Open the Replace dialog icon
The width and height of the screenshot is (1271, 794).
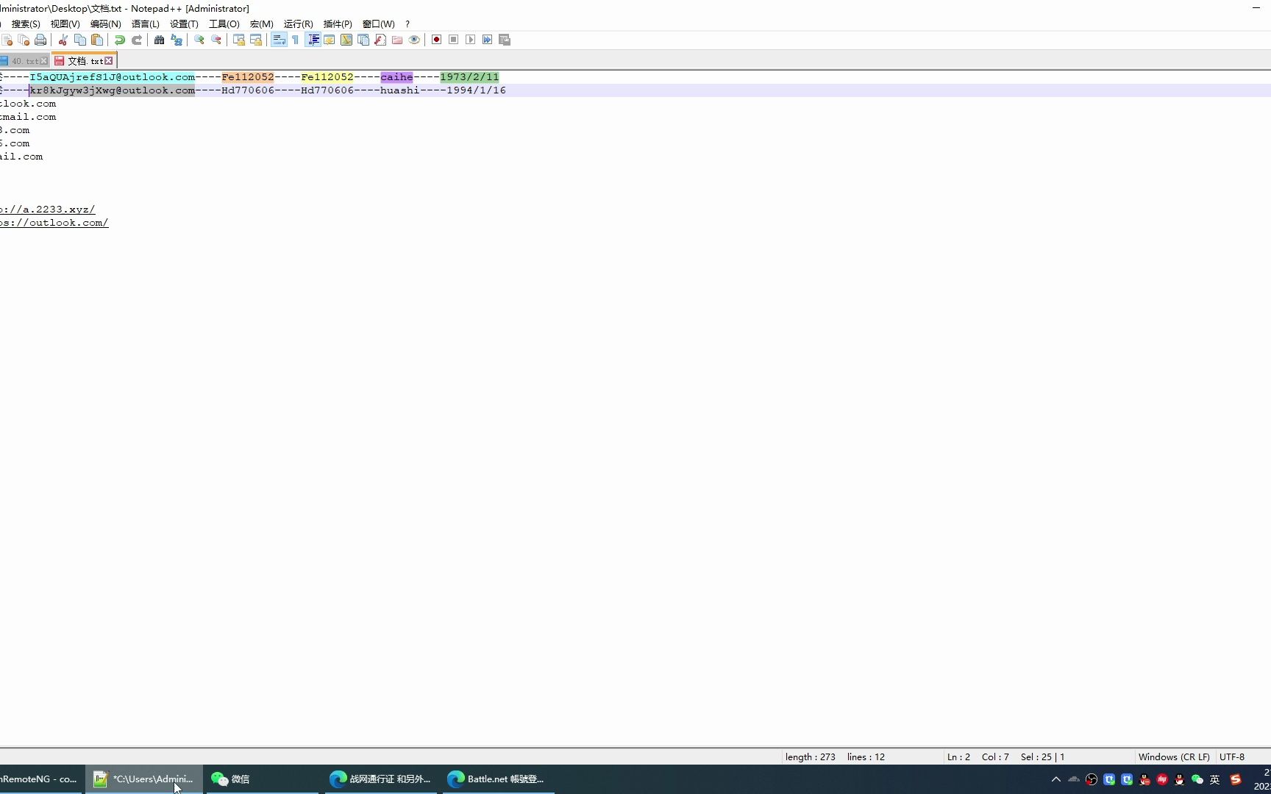tap(177, 40)
